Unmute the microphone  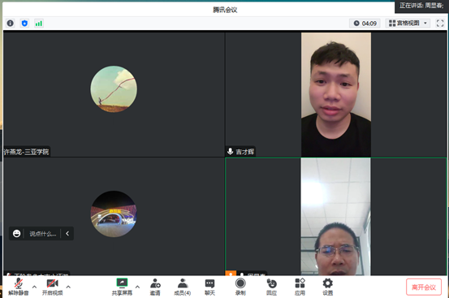[19, 287]
